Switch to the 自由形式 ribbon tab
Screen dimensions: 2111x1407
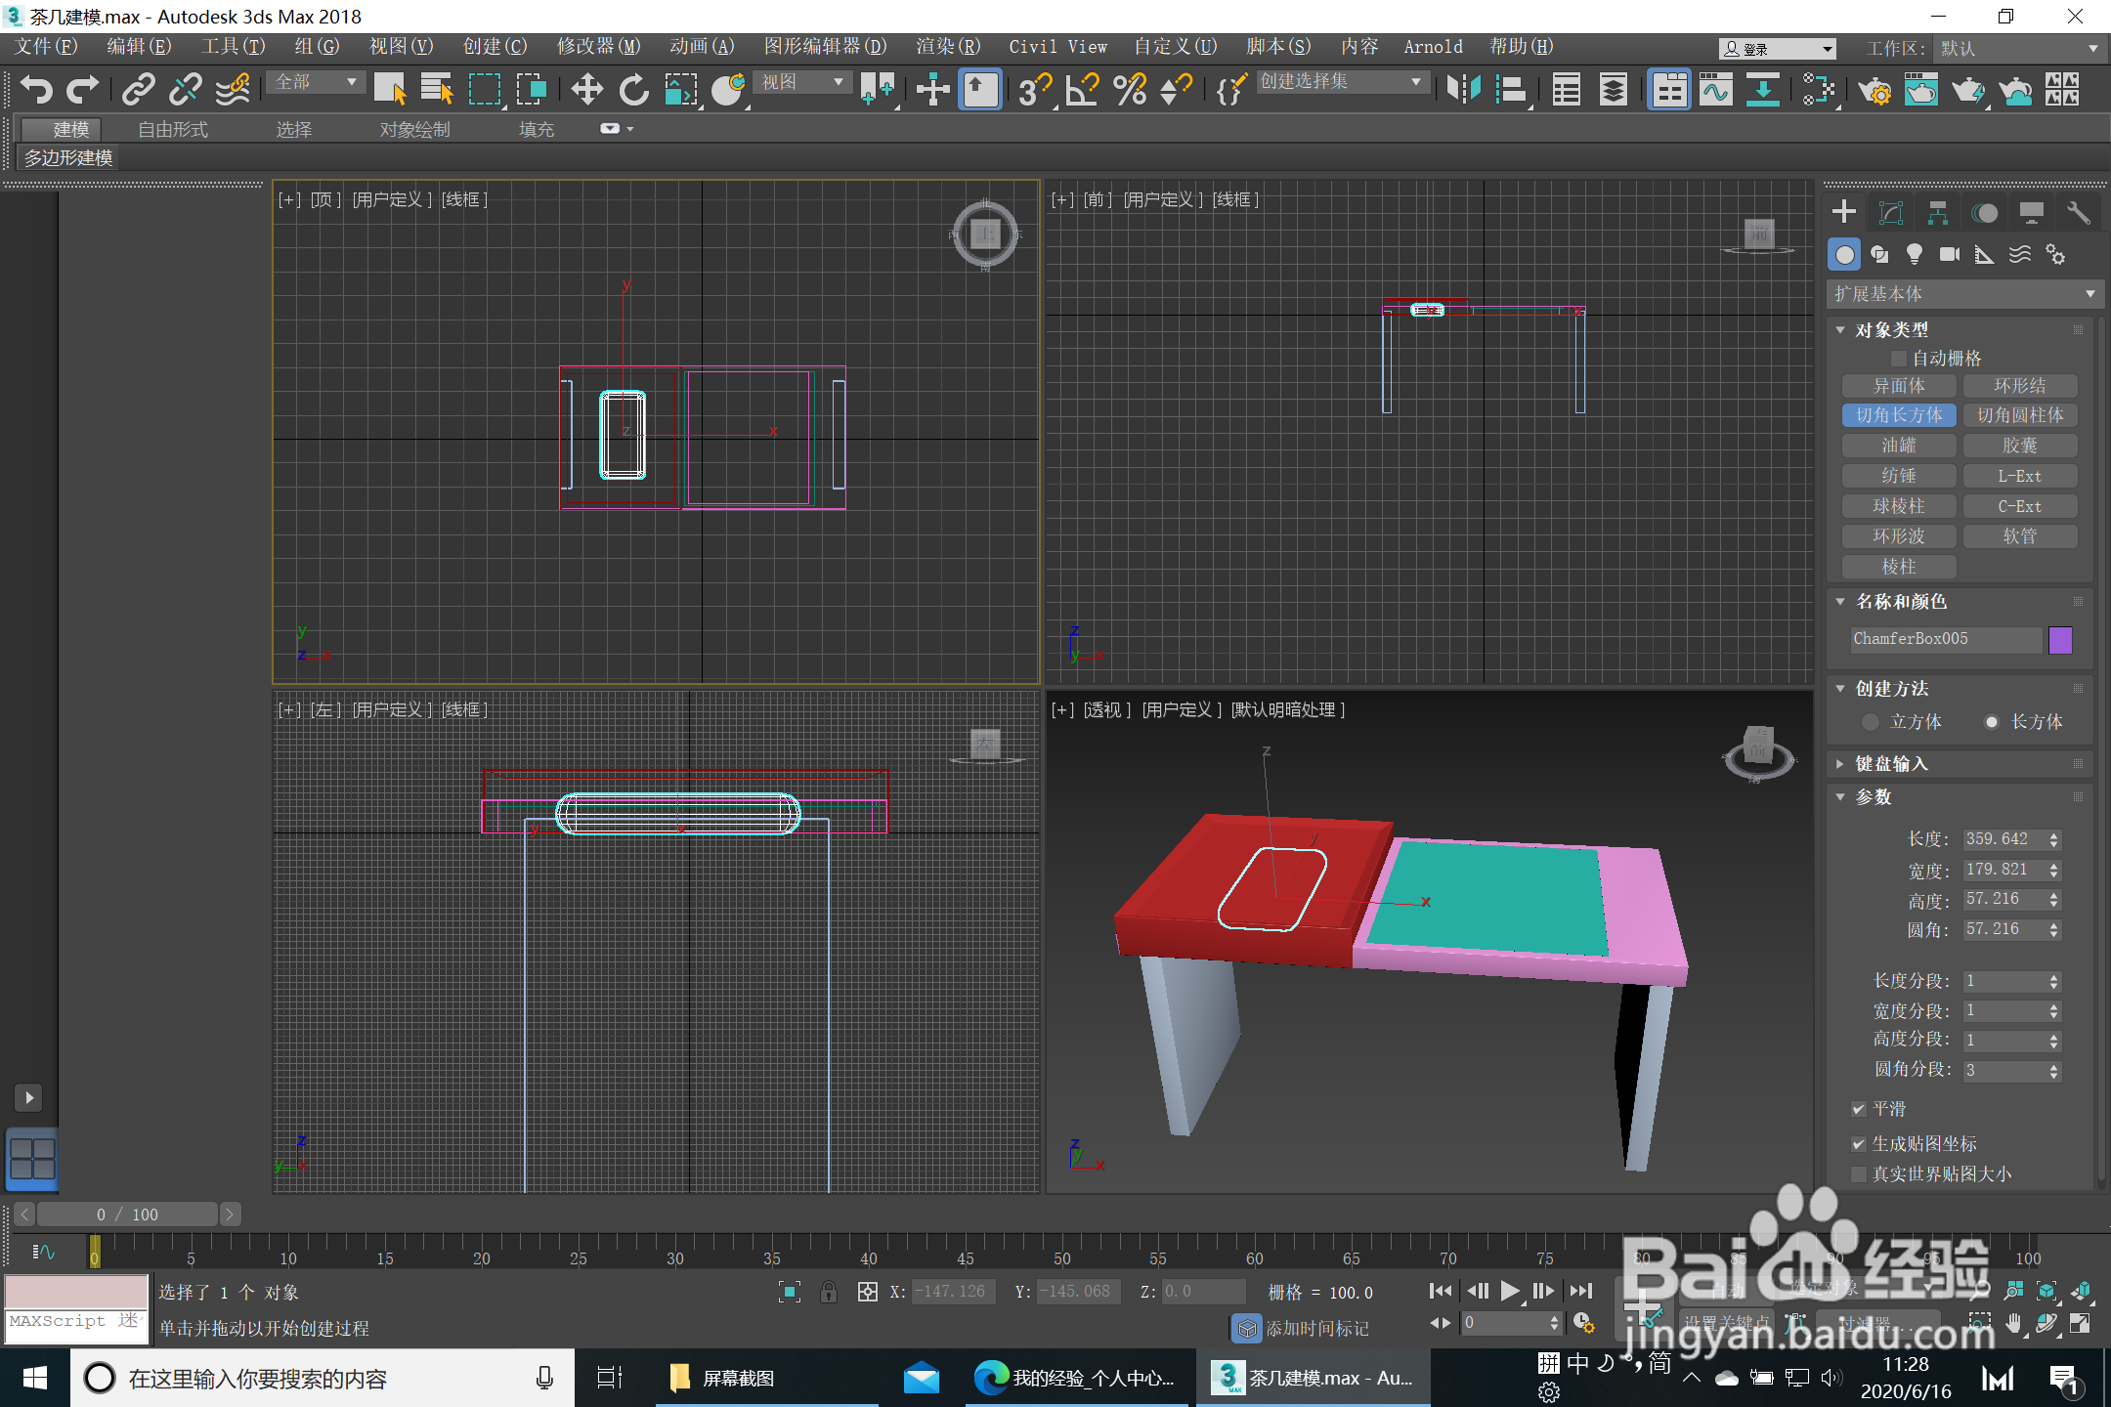[173, 129]
